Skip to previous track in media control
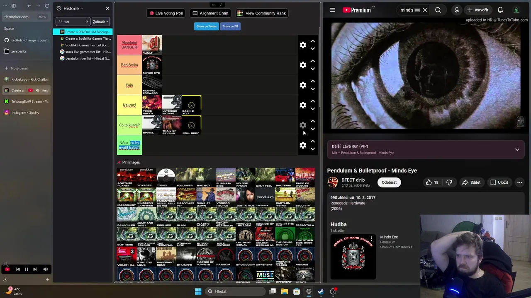The height and width of the screenshot is (298, 531). pyautogui.click(x=18, y=269)
